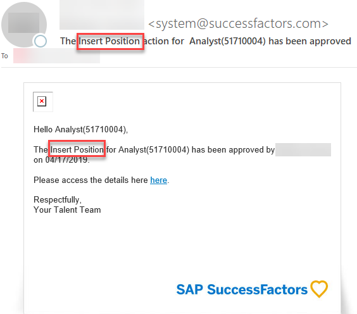
Task: Open the "here" details link
Action: [158, 180]
